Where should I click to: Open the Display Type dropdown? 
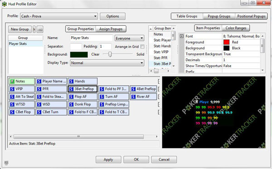[x=107, y=63]
